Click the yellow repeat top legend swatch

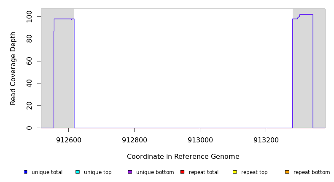[x=234, y=172]
